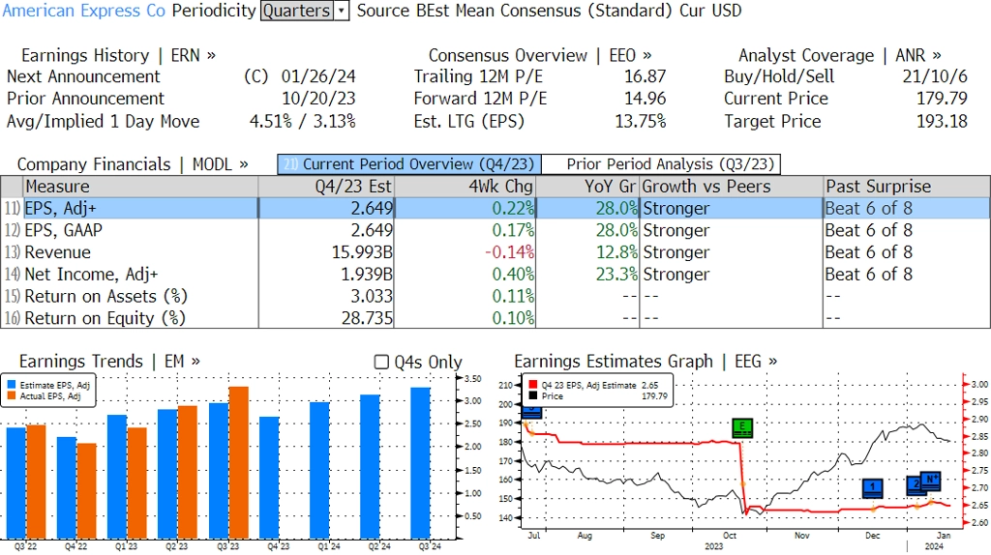
Task: Click the blue 2 marker on estimates graph
Action: click(914, 485)
